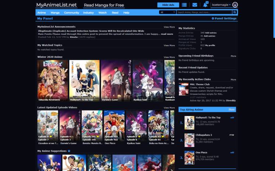Open the Industry menu
275x171 pixels.
point(88,12)
